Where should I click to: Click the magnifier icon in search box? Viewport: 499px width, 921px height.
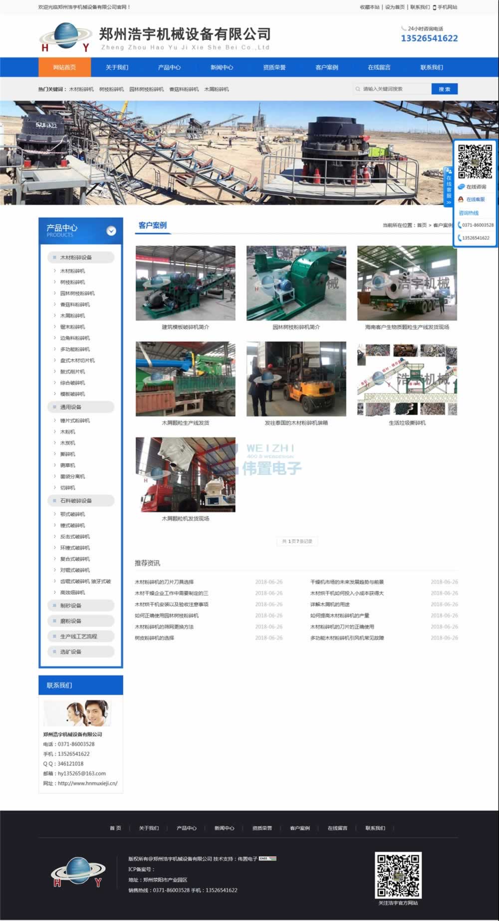(x=358, y=89)
